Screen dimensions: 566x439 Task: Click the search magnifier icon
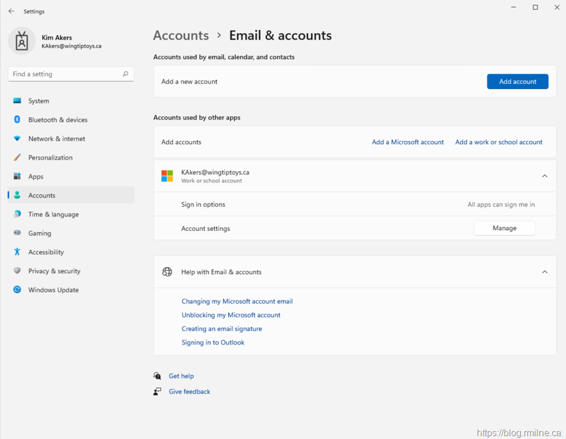click(125, 74)
